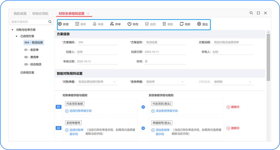The width and height of the screenshot is (280, 150).
Task: Click 添加系统单据字段 link in row 02
Action: pos(163,132)
